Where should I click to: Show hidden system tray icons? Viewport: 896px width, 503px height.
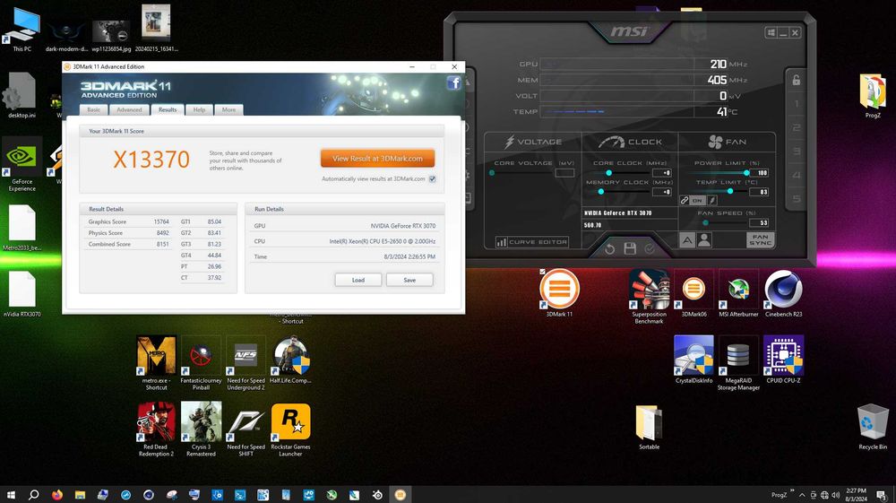tap(802, 495)
